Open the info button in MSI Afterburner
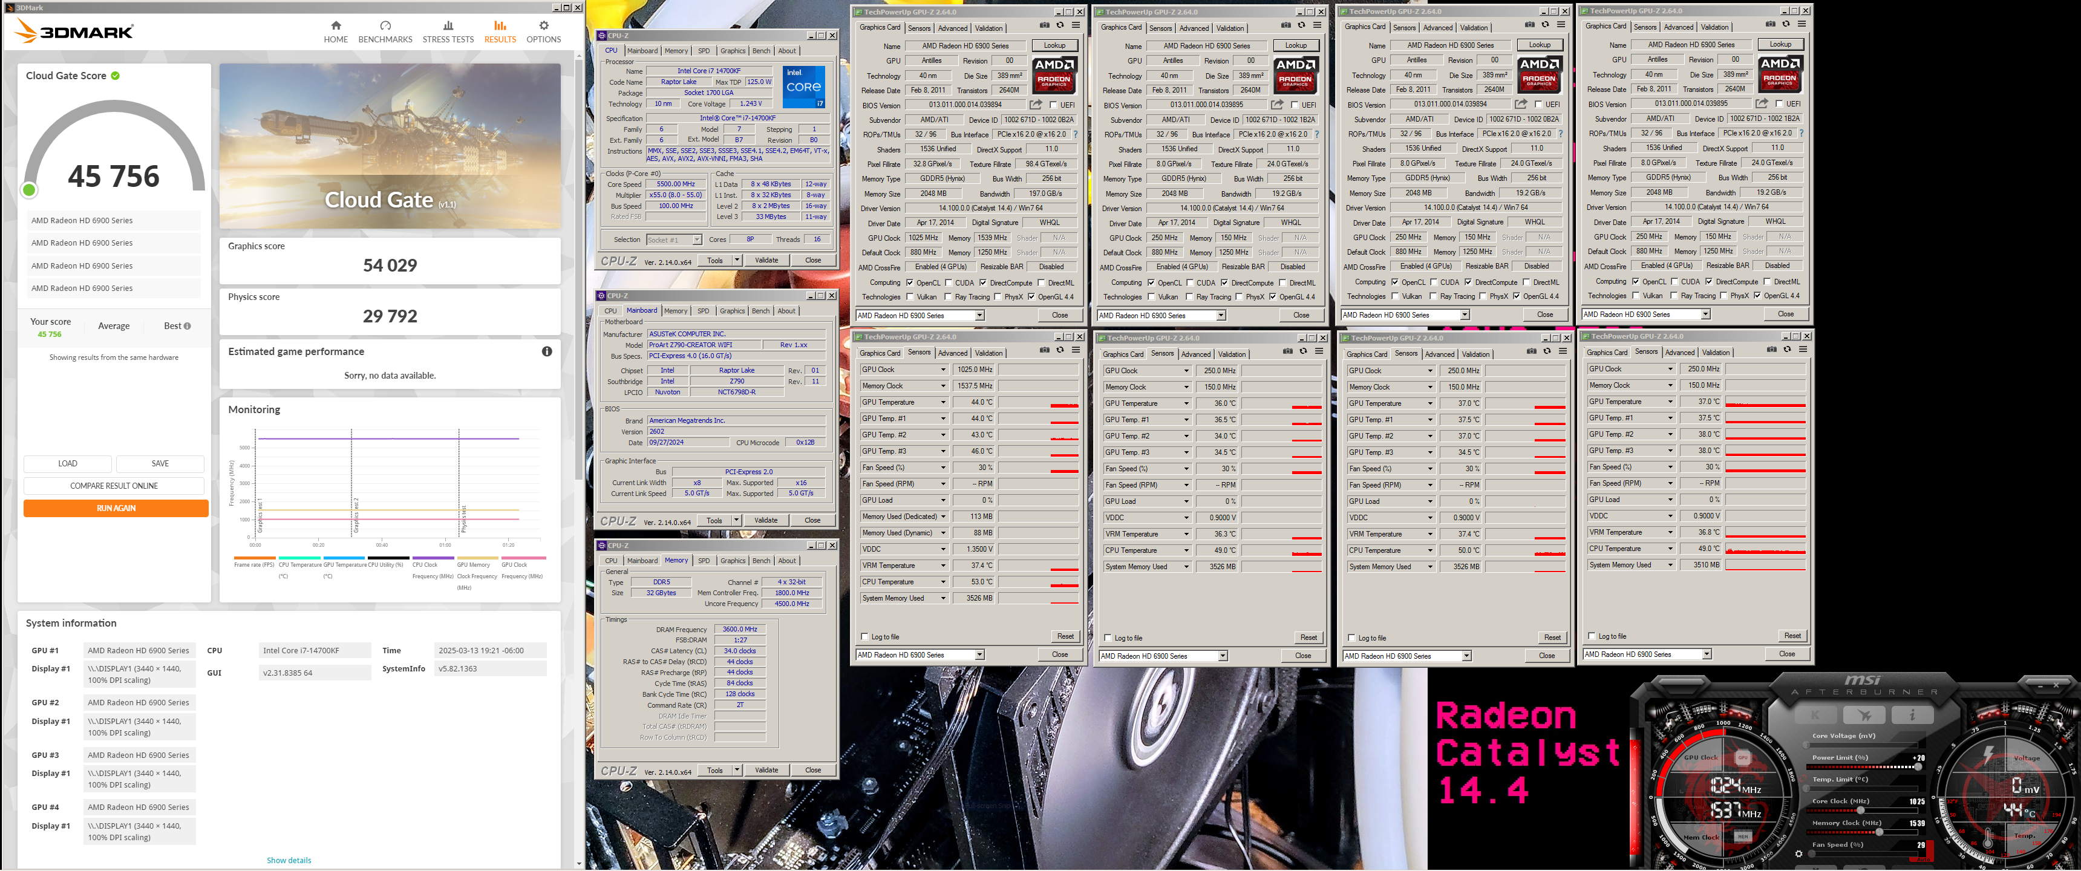Viewport: 2081px width, 871px height. [x=1913, y=715]
